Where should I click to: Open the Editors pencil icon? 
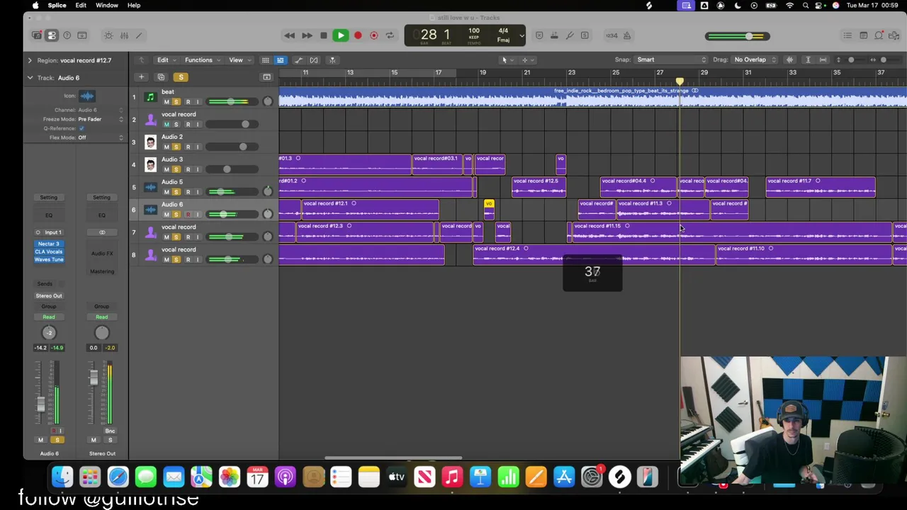pyautogui.click(x=140, y=35)
